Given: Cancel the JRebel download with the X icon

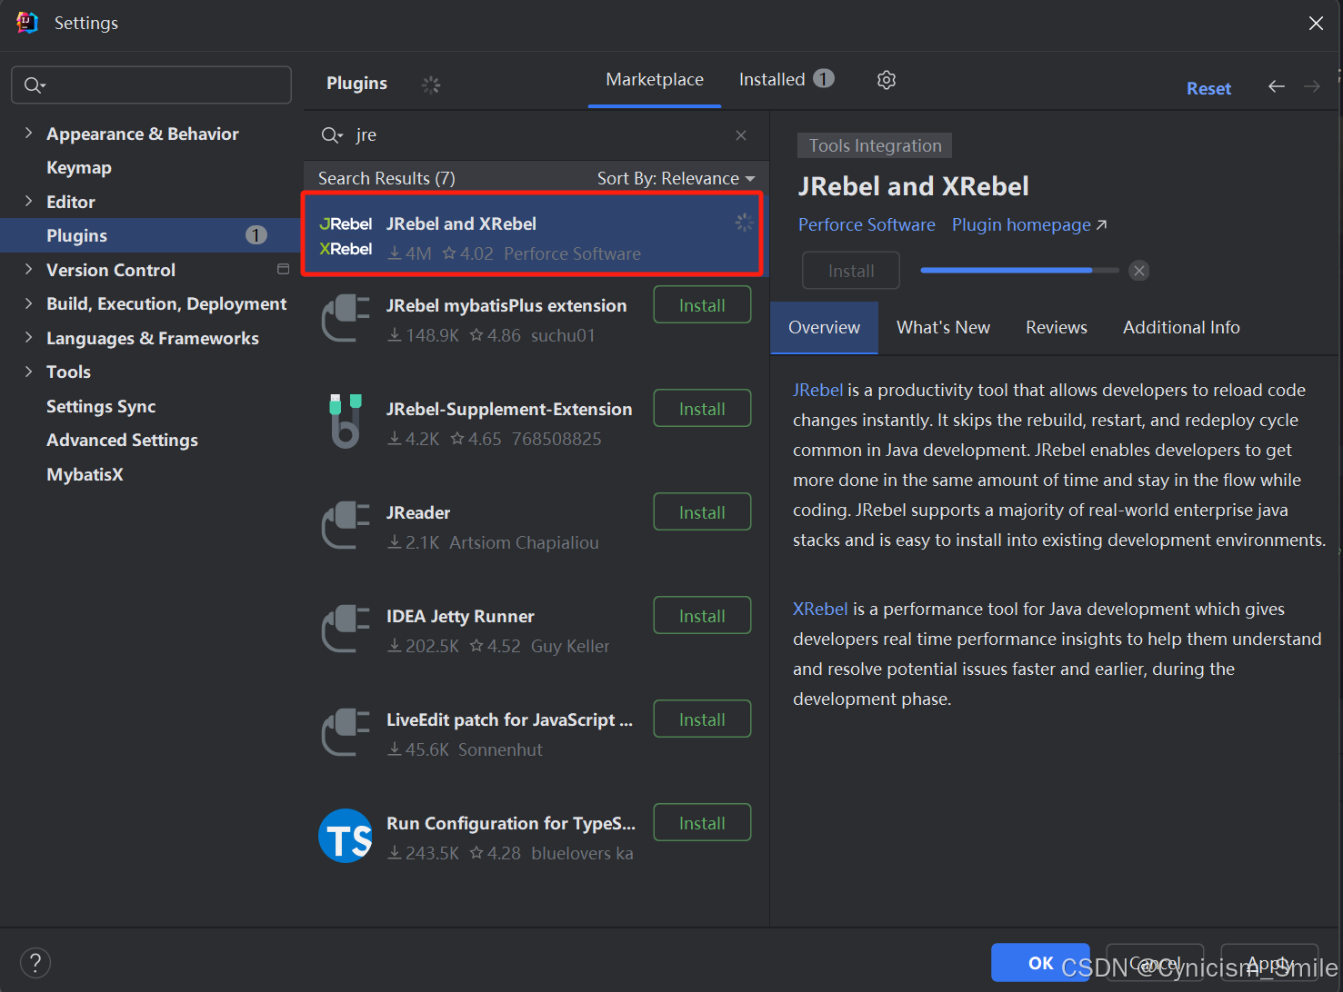Looking at the screenshot, I should pos(1139,271).
